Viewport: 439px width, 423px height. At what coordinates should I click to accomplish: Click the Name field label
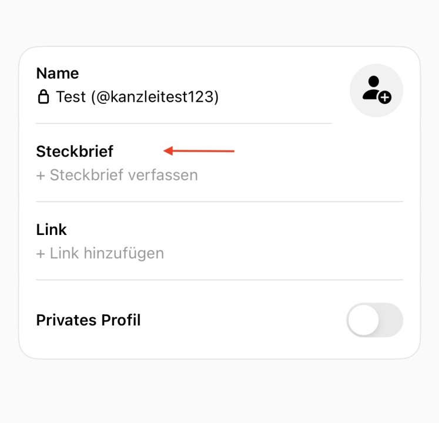click(x=58, y=73)
